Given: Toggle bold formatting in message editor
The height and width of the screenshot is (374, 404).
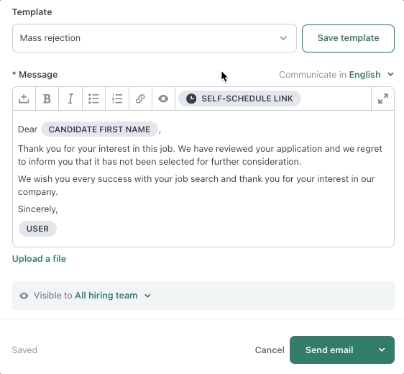Looking at the screenshot, I should click(47, 99).
